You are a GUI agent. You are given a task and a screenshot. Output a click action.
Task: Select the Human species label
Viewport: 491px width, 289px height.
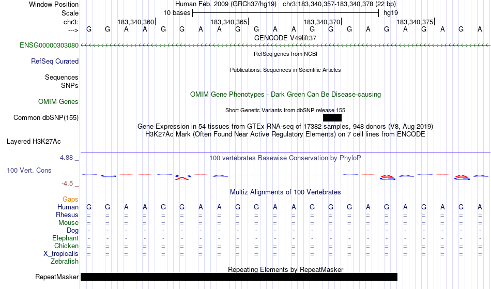68,207
